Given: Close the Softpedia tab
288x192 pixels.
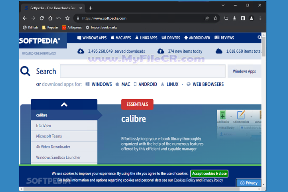Looking at the screenshot, I should pos(80,8).
